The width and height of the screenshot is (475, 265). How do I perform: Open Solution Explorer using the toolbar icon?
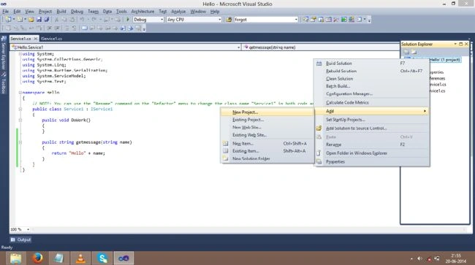pyautogui.click(x=305, y=20)
